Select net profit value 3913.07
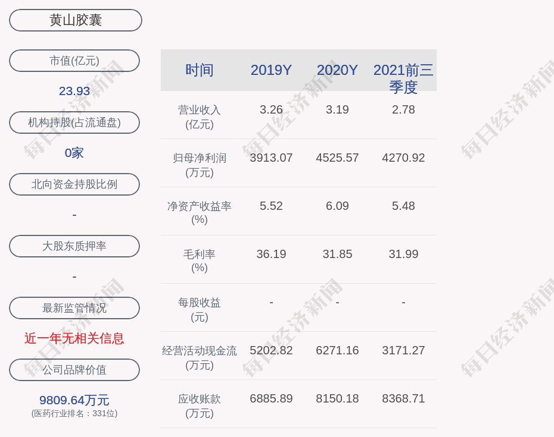Viewport: 554px width, 437px height. coord(272,158)
